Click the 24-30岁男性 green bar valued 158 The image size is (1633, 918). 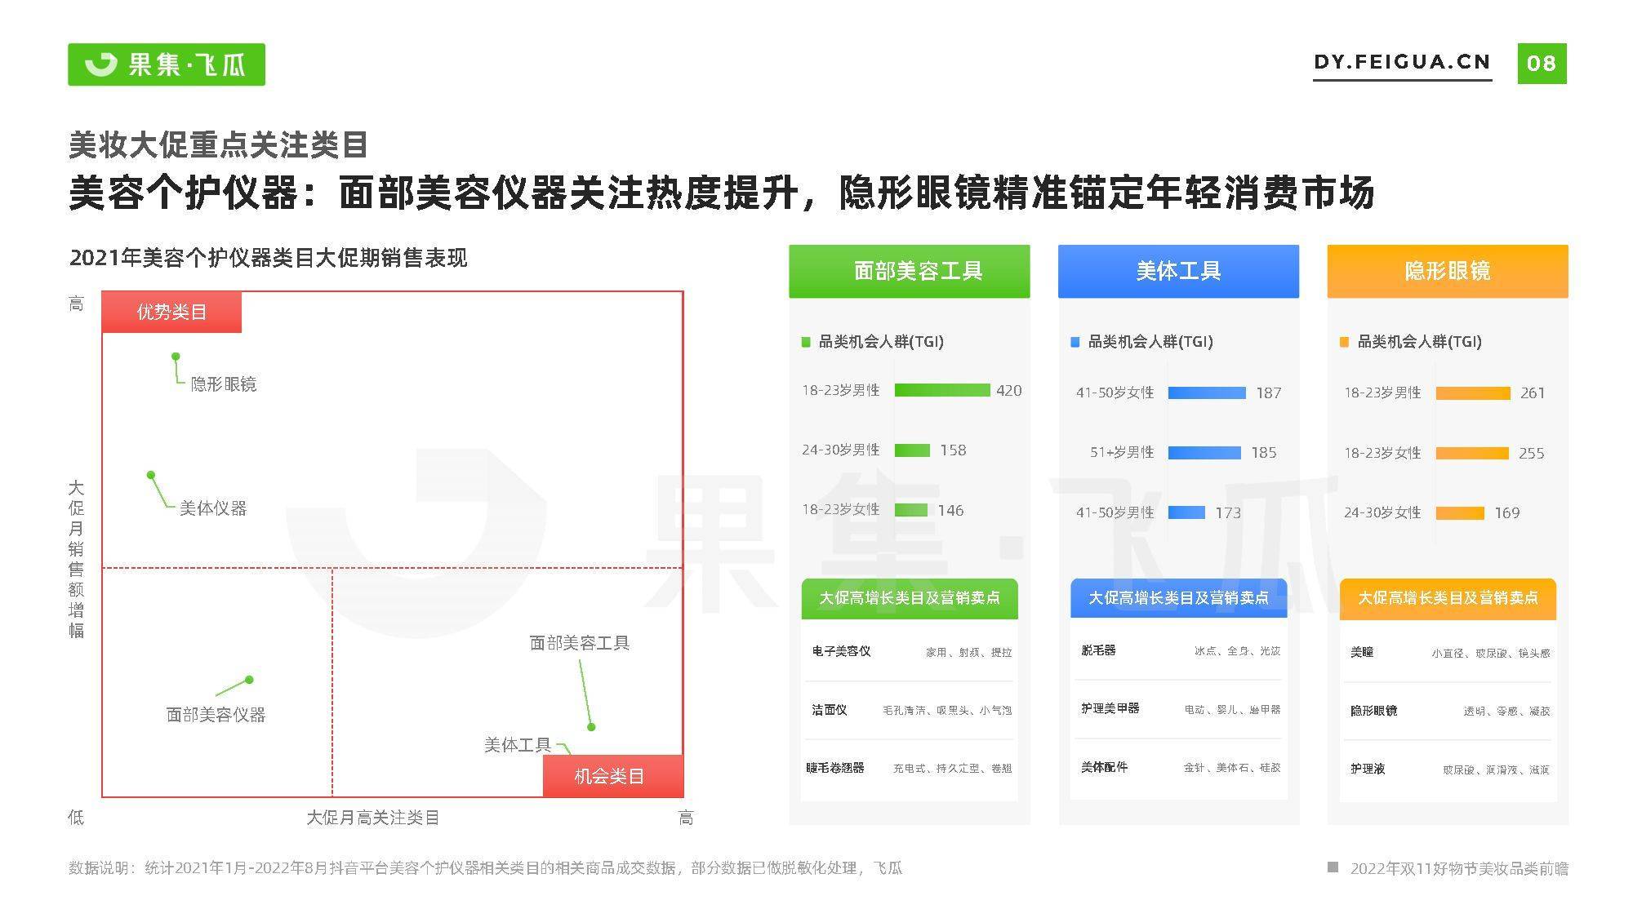point(912,450)
